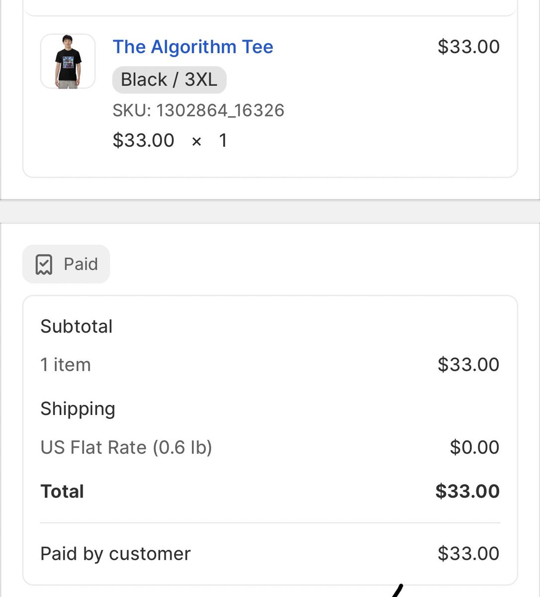Click the bold $33.00 total amount
Screen dimensions: 540x597
[x=467, y=492]
